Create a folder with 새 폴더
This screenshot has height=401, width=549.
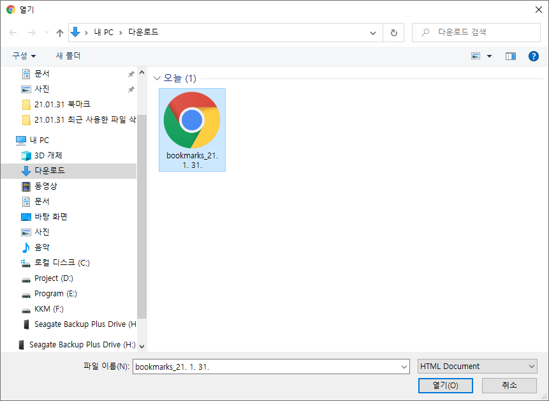[x=68, y=56]
